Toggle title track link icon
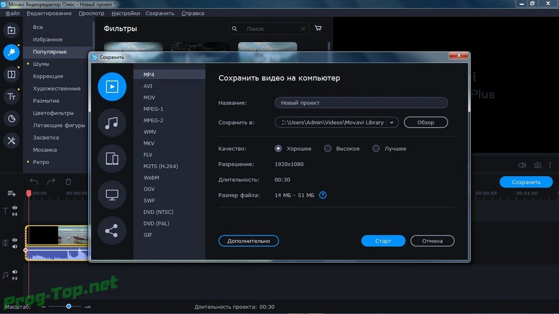 [x=15, y=214]
